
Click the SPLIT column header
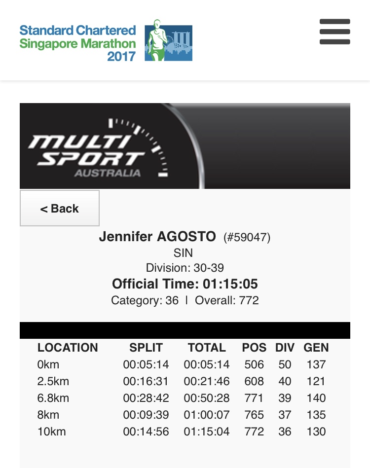(146, 347)
